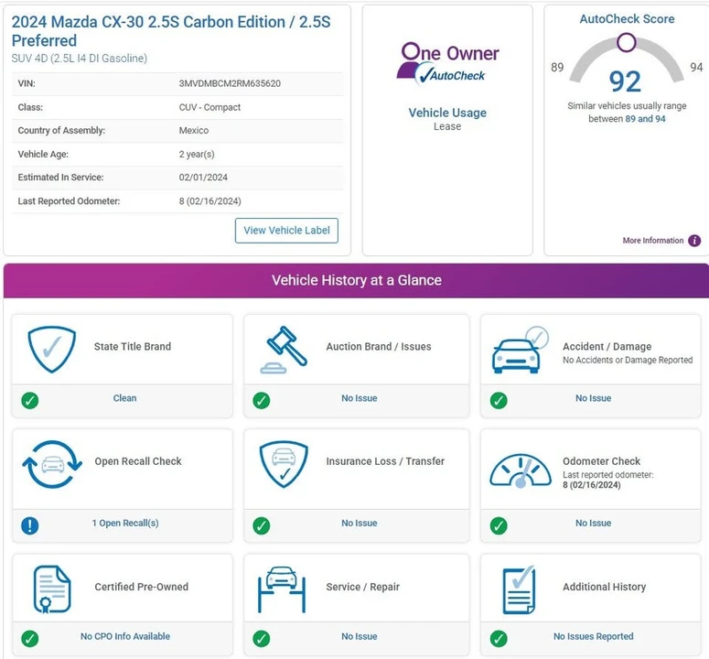Click green check by No Issues Reported

499,639
